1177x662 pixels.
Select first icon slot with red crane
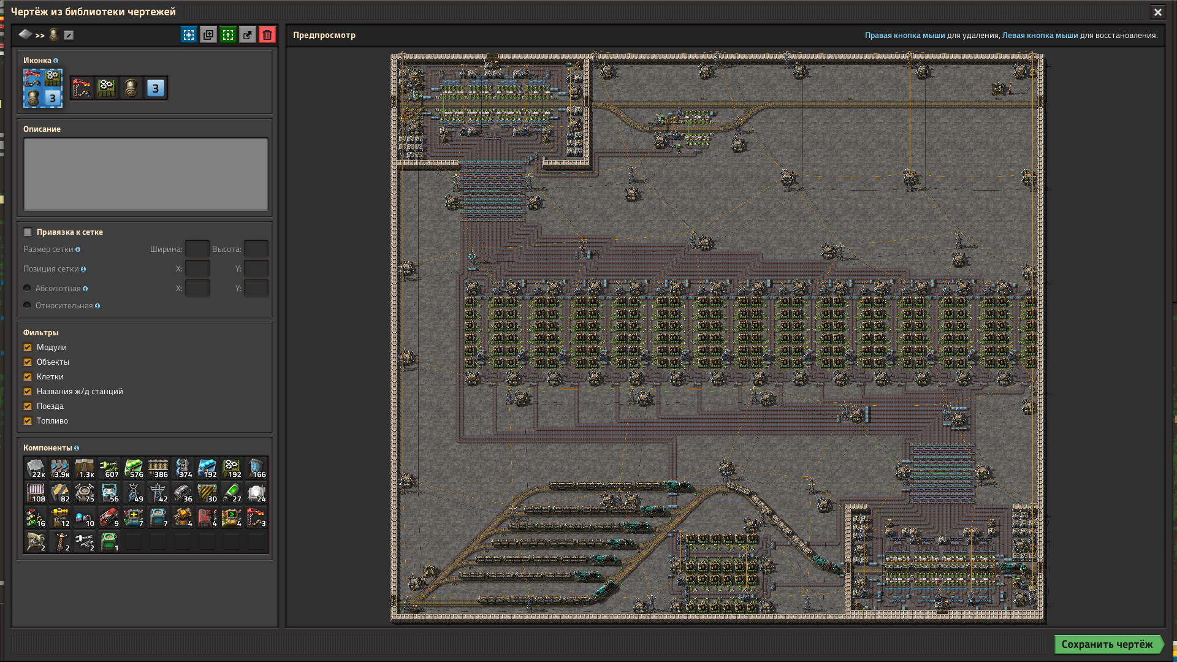(82, 88)
